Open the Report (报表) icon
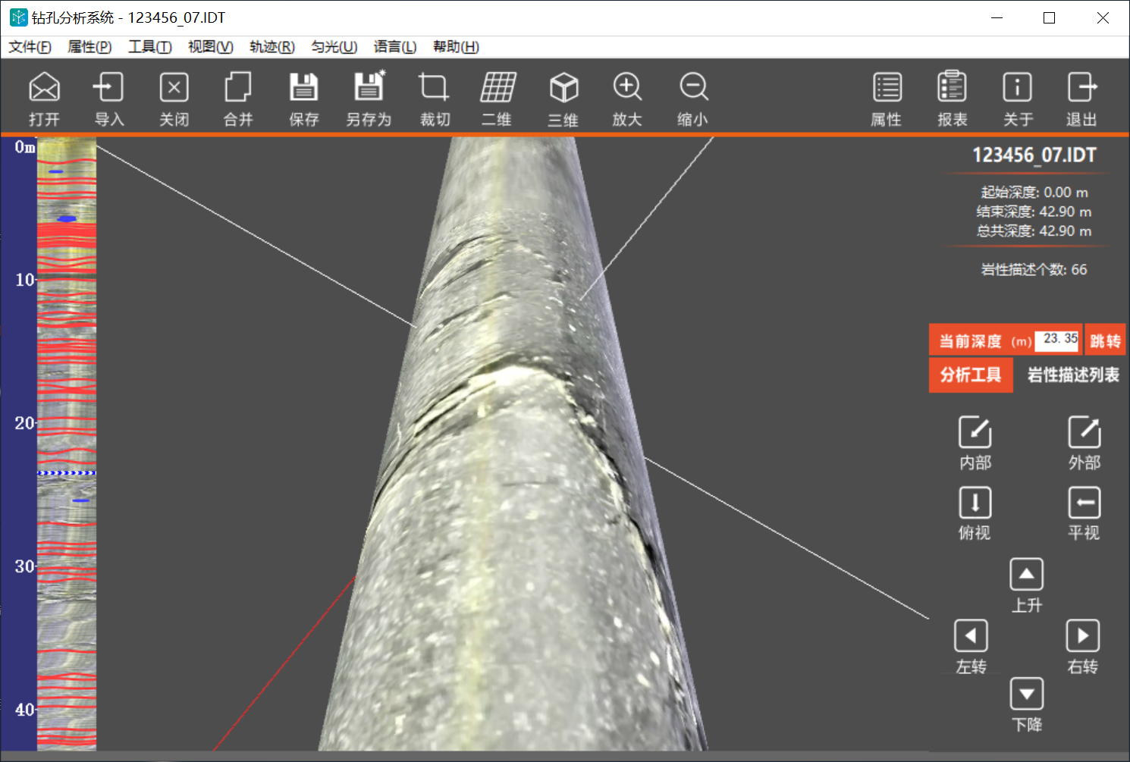1130x762 pixels. tap(952, 88)
